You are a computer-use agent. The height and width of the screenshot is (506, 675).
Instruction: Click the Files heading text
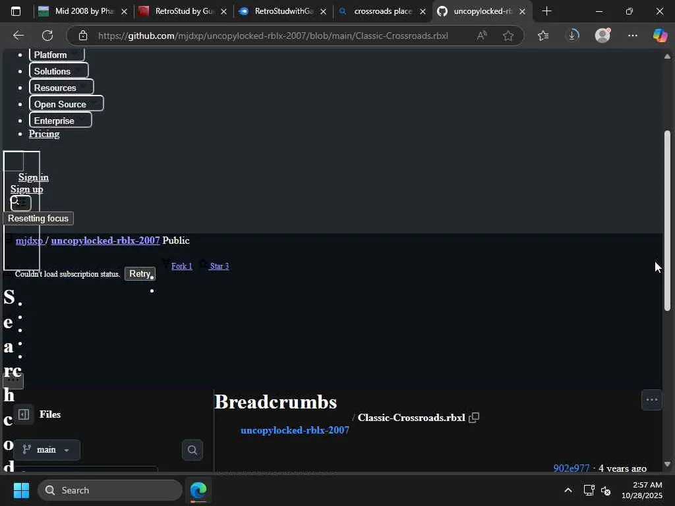click(x=50, y=414)
